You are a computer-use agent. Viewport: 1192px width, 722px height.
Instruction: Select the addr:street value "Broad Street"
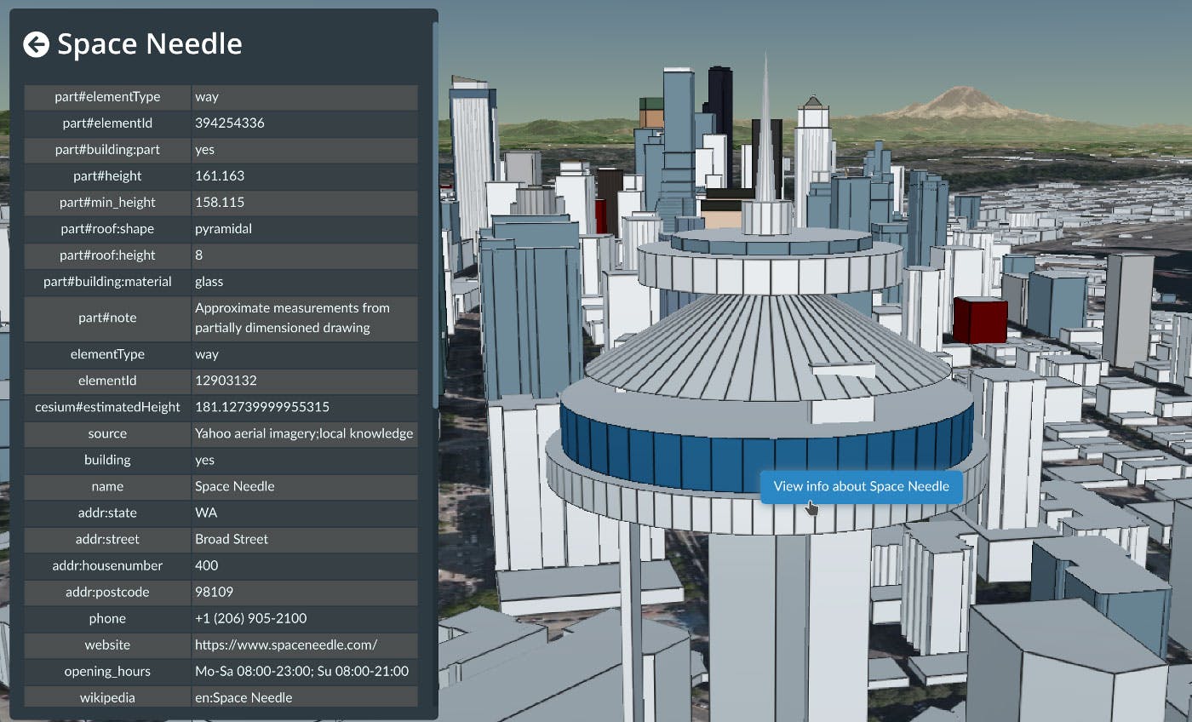(x=232, y=539)
